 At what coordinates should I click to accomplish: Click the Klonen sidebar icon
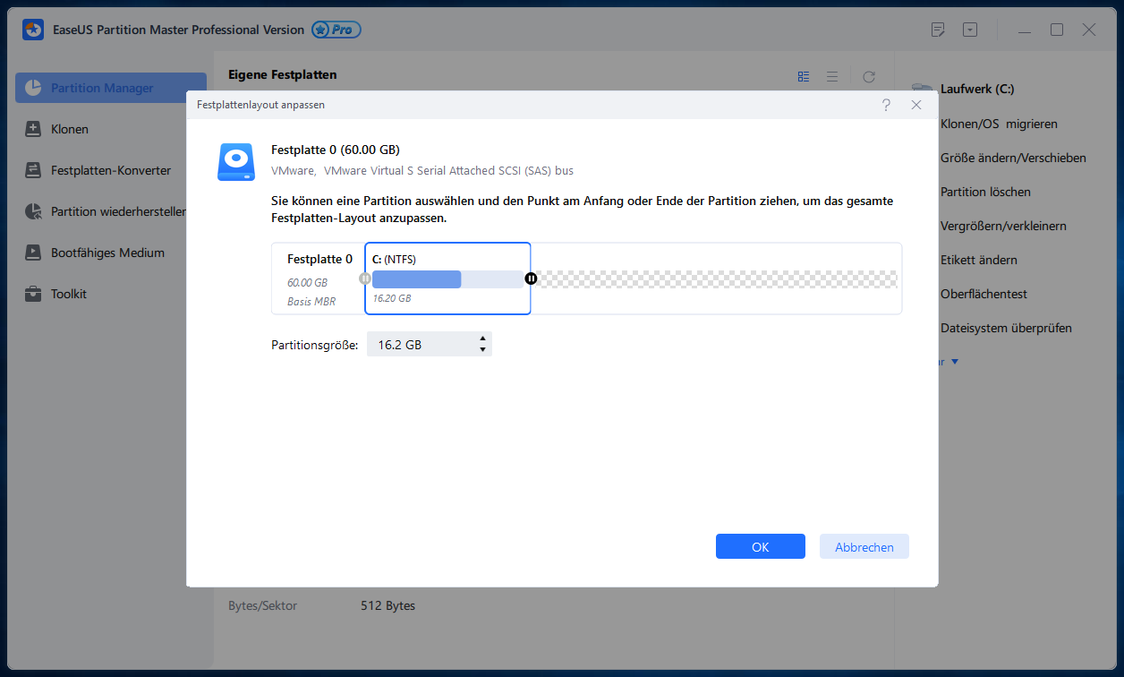[33, 129]
